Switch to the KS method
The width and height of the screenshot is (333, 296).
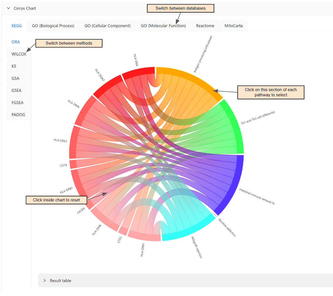pyautogui.click(x=14, y=66)
